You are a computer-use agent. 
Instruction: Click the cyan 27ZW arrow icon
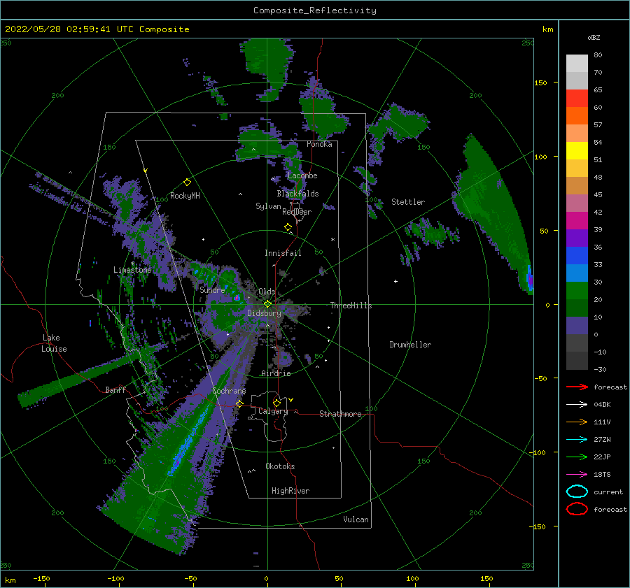[577, 440]
